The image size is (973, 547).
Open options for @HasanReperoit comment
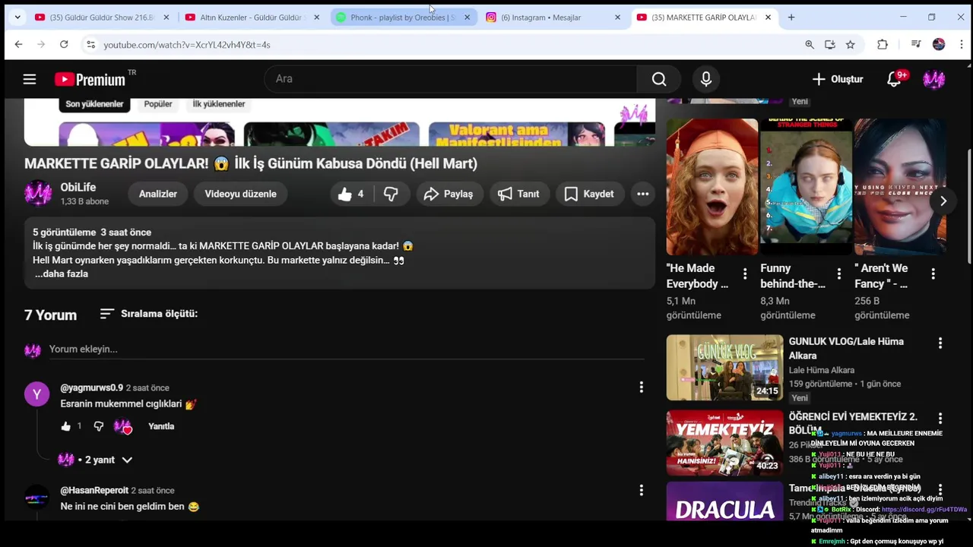tap(642, 490)
